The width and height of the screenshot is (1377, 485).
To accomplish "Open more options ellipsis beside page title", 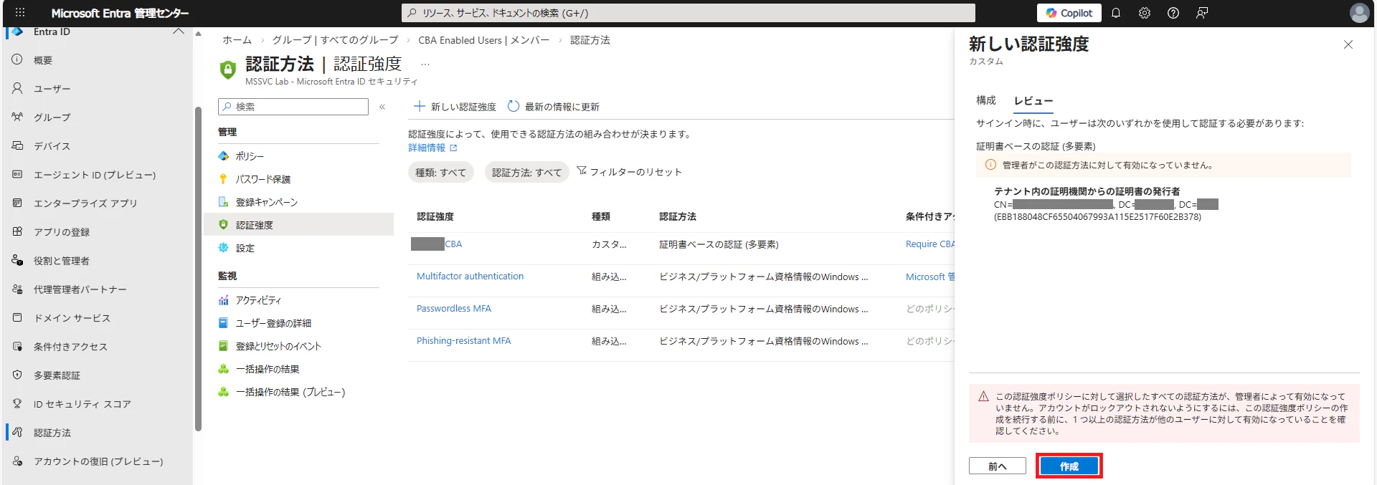I will coord(425,64).
